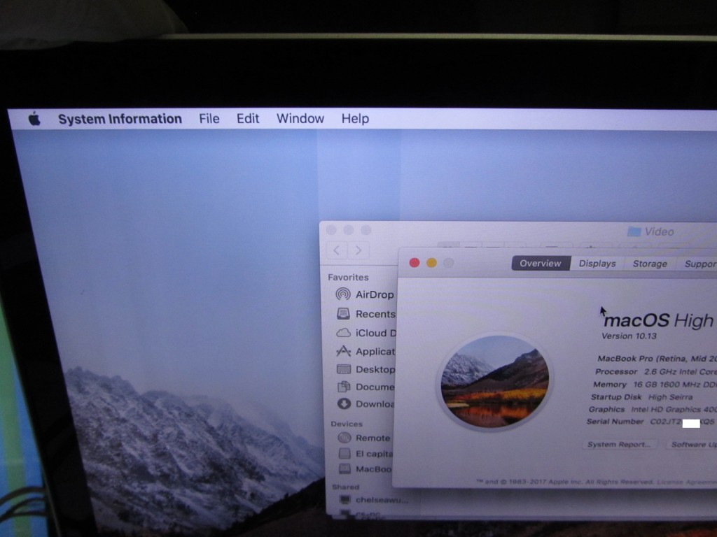The image size is (717, 537).
Task: Click the Memory 16 GB value
Action: coord(675,385)
